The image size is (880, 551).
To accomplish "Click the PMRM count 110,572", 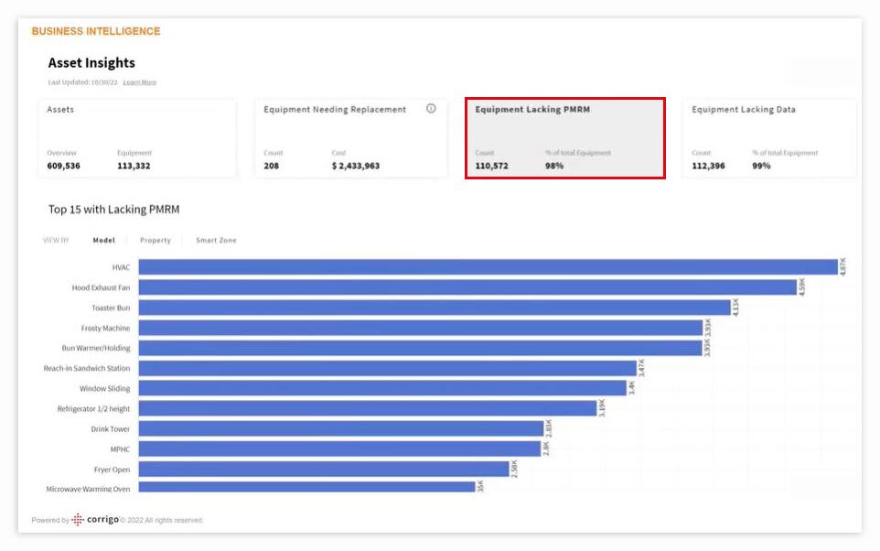I will pos(491,166).
